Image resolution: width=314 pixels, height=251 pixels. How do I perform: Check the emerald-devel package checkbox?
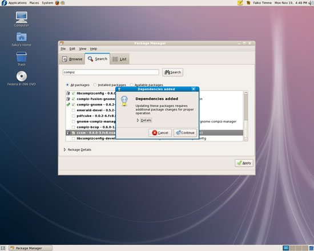point(73,110)
